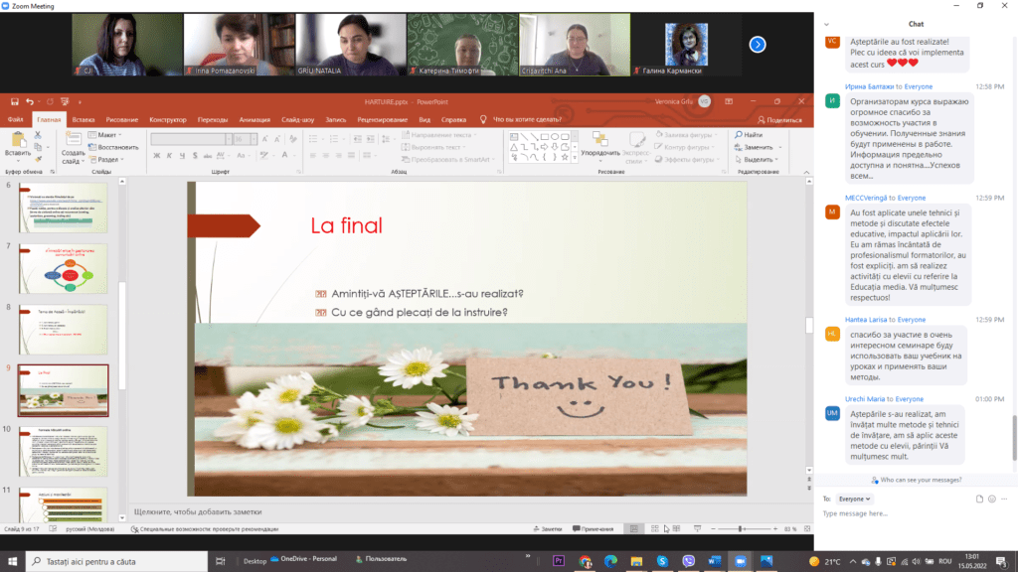Open the Вставка ribbon tab
The image size is (1018, 572).
pos(84,119)
